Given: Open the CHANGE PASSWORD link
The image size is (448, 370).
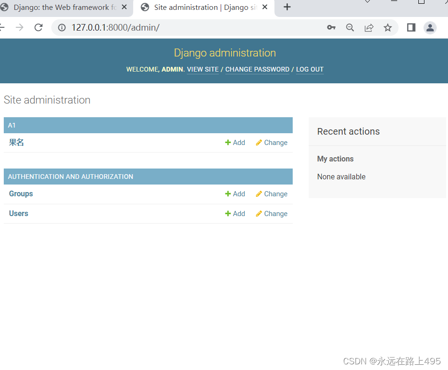Looking at the screenshot, I should [257, 69].
